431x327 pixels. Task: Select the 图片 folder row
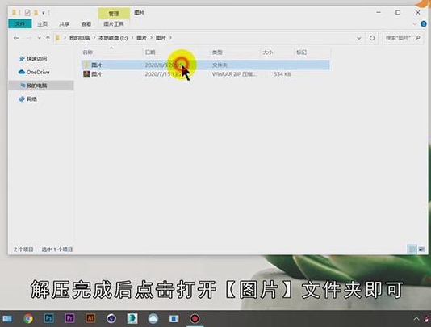tap(205, 65)
